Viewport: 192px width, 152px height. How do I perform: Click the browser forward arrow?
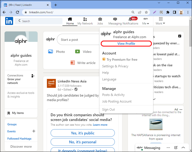pyautogui.click(x=11, y=12)
